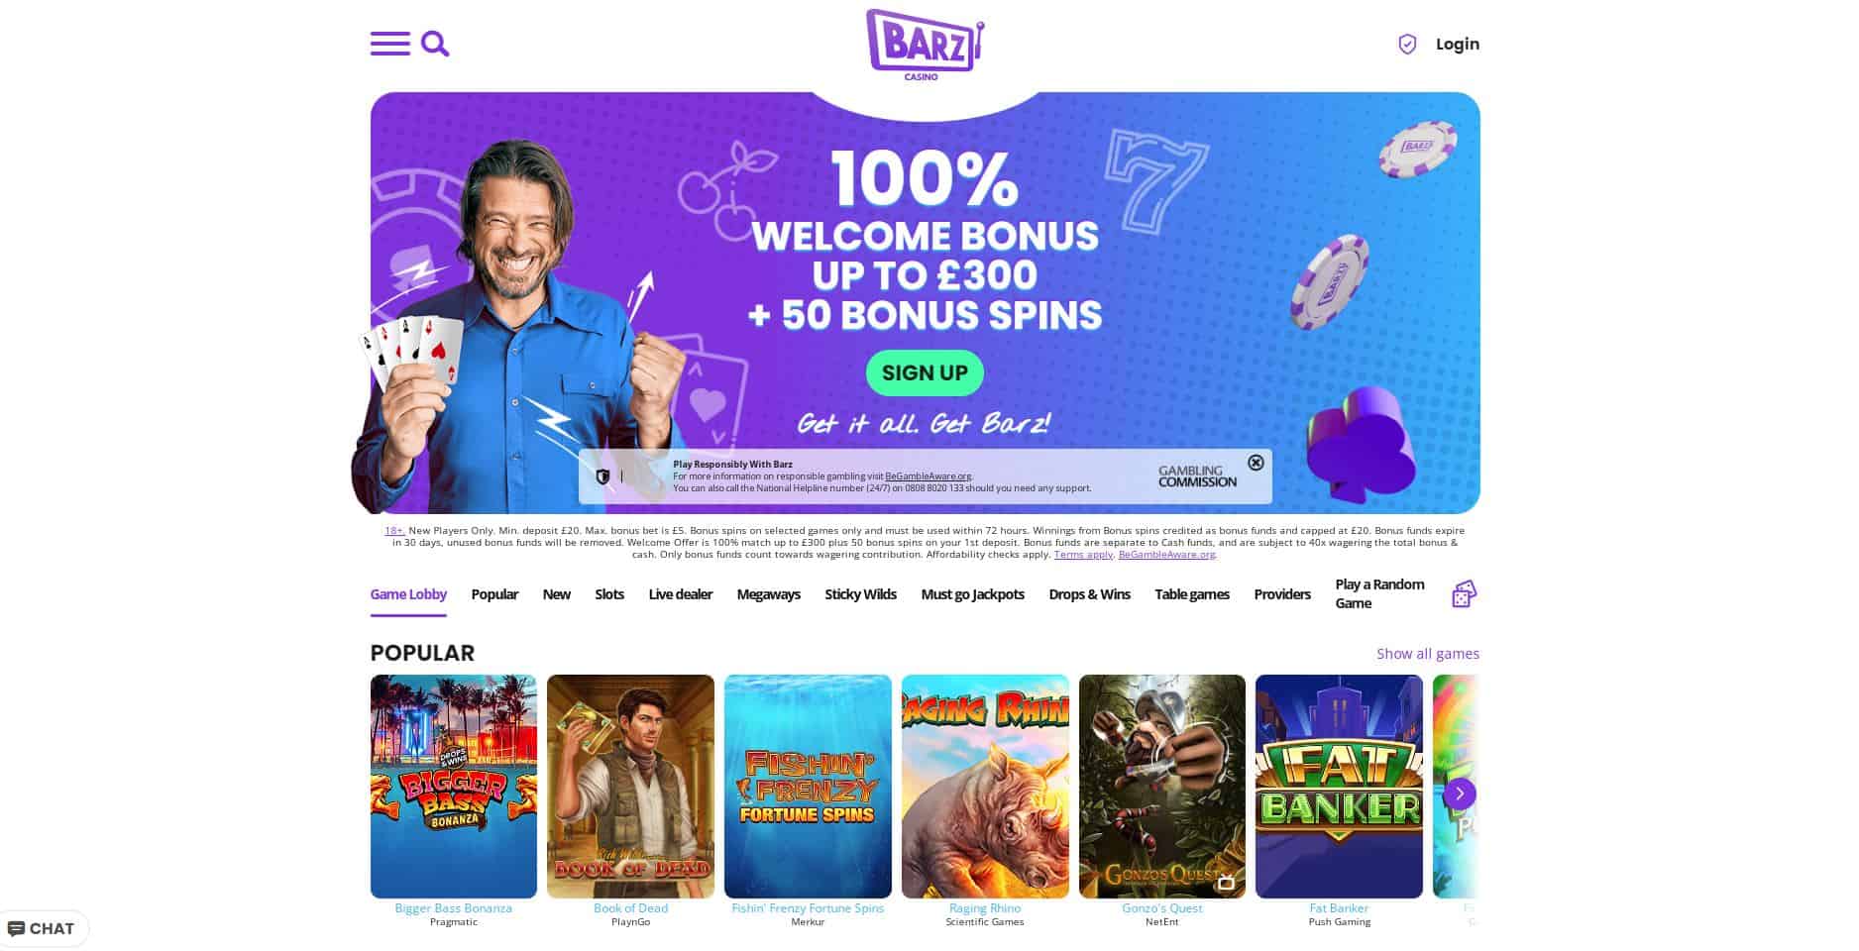The height and width of the screenshot is (951, 1859).
Task: Launch the Book of Dead thumbnail
Action: [x=630, y=787]
